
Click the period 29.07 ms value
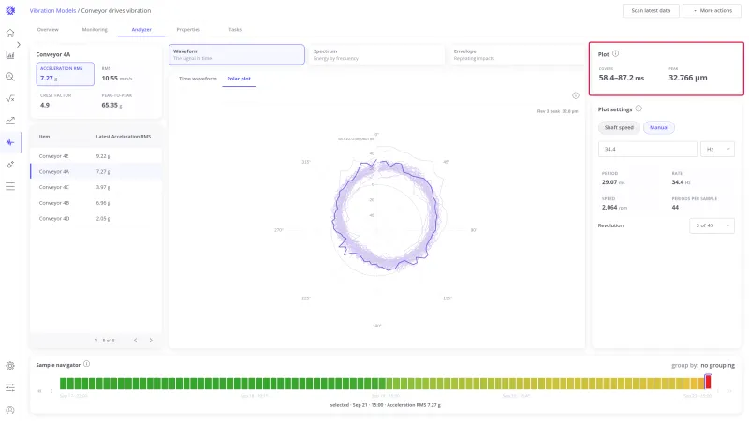(613, 182)
